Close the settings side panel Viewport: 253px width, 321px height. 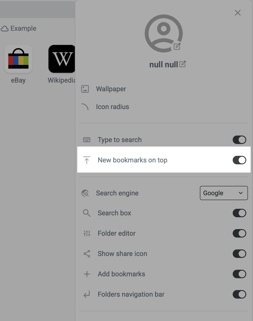[238, 13]
